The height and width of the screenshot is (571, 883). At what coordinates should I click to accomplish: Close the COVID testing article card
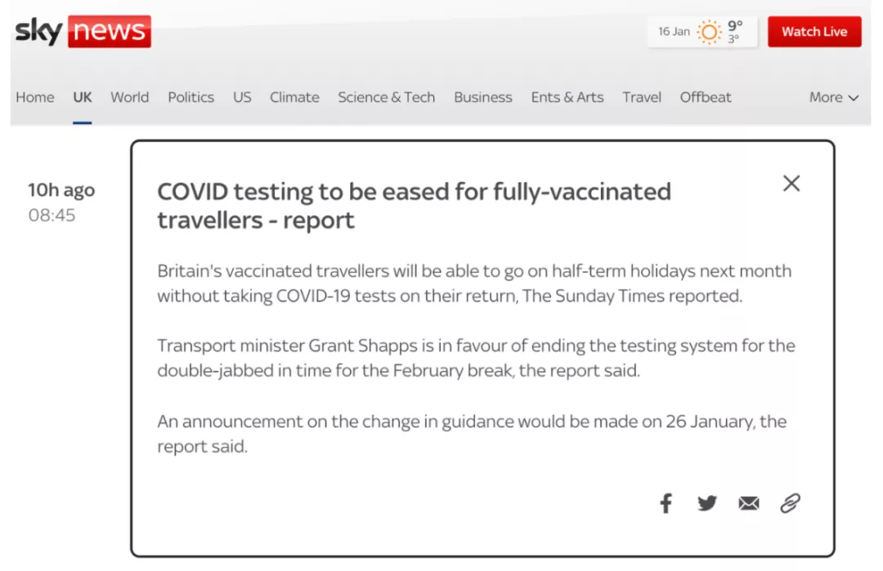[x=791, y=184]
